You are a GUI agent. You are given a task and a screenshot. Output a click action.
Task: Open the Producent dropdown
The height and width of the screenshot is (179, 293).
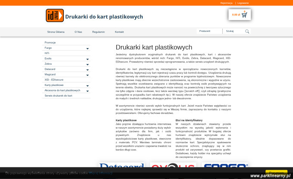209,31
